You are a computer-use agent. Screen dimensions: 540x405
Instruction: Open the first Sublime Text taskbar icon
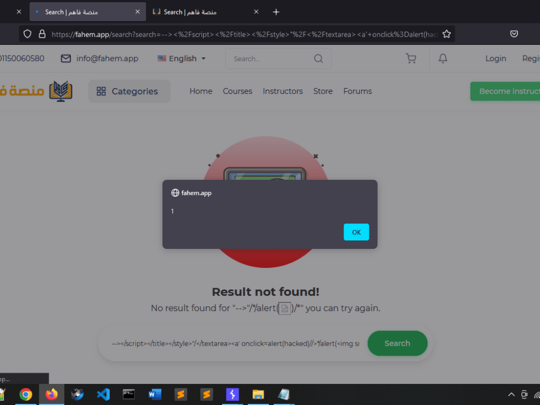(181, 394)
